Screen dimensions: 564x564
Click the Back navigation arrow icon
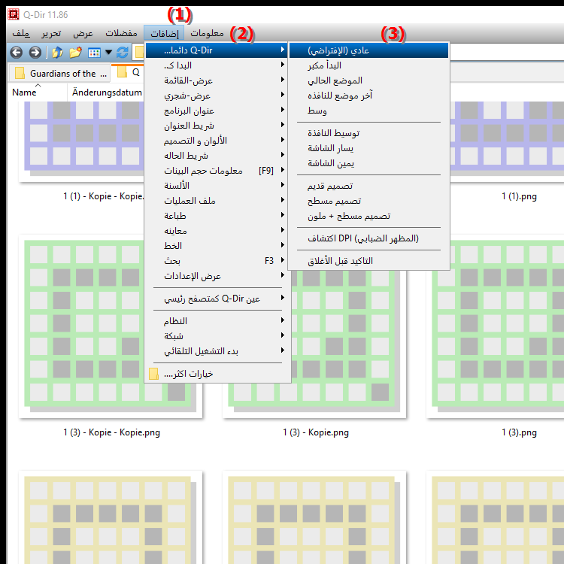click(x=17, y=53)
